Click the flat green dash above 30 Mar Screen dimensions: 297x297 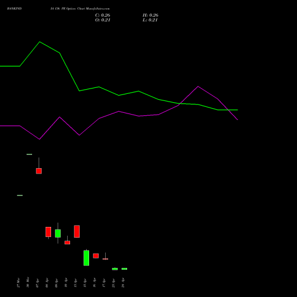[29, 154]
